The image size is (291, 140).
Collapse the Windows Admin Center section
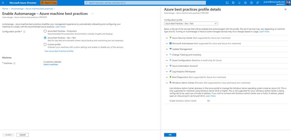167,83
